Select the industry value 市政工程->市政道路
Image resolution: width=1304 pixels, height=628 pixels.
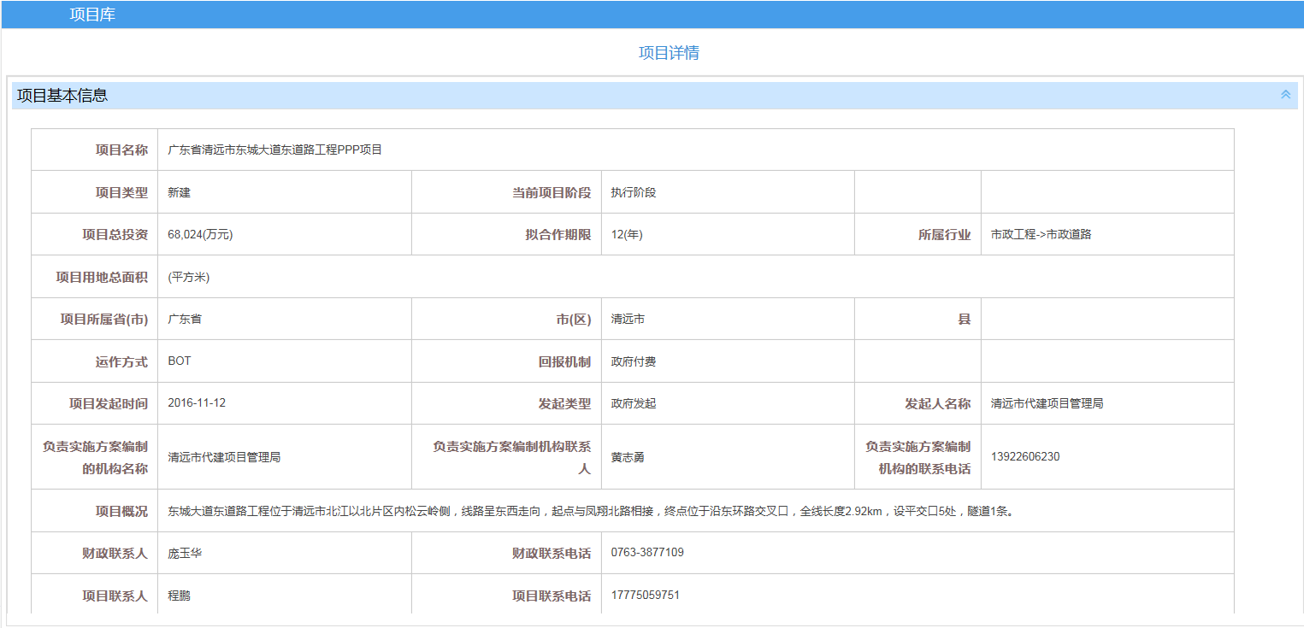click(x=1041, y=234)
